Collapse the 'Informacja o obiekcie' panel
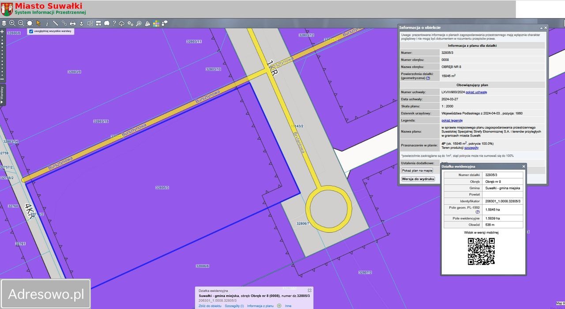 541,27
